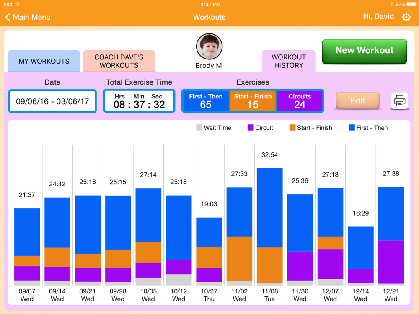Tap the First - Then legend swatch

(x=352, y=127)
